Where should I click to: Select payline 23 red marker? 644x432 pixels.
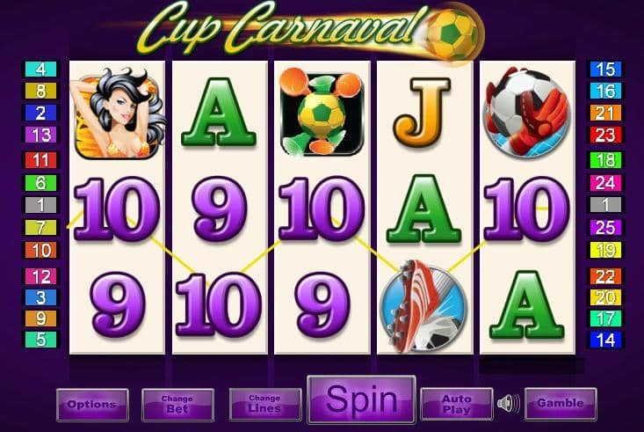click(x=605, y=135)
